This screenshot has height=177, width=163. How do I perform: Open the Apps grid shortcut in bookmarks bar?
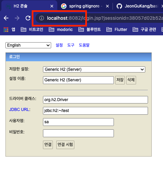click(x=6, y=30)
